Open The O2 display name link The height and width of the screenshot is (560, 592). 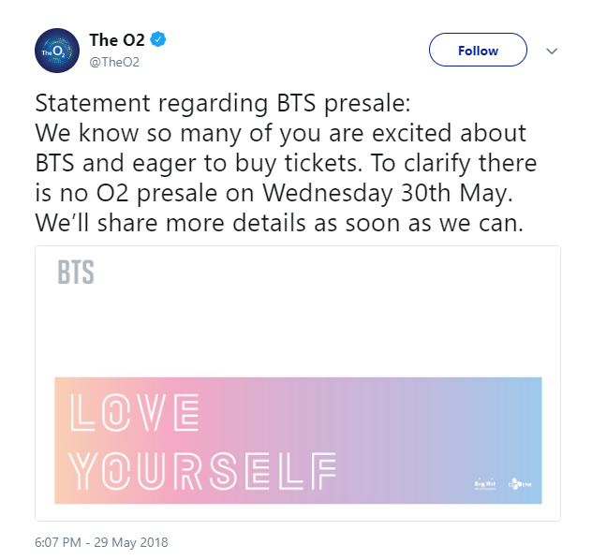pos(117,40)
